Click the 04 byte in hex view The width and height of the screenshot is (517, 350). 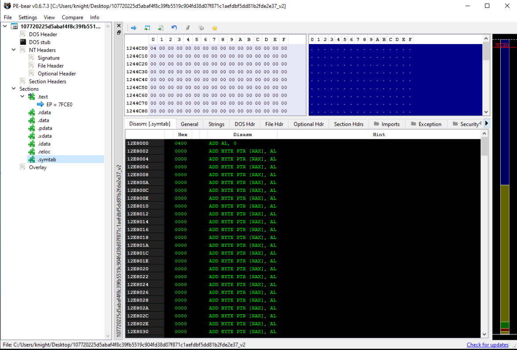point(153,48)
